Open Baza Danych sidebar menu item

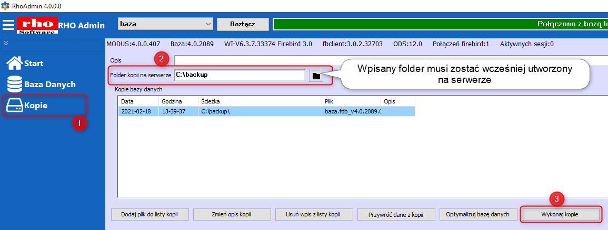[x=49, y=85]
